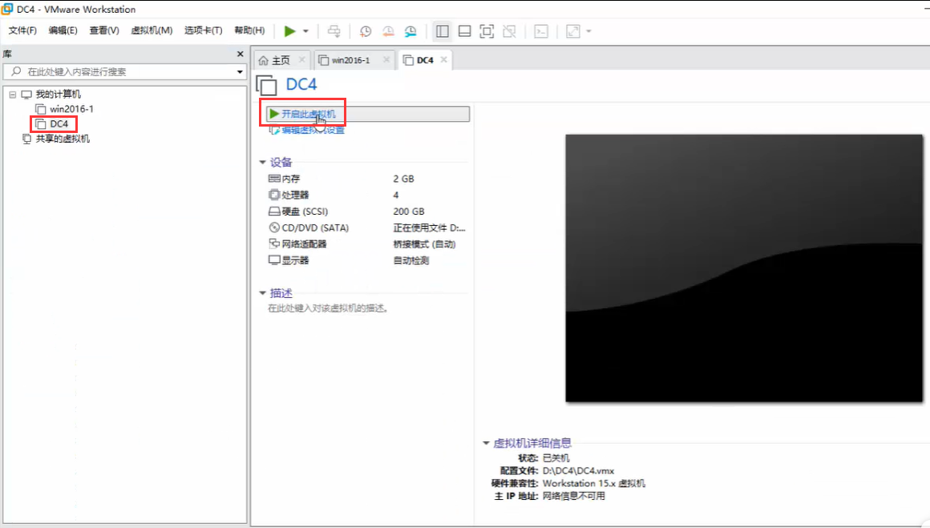930x528 pixels.
Task: Click the green power-on play toolbar button
Action: coord(289,30)
